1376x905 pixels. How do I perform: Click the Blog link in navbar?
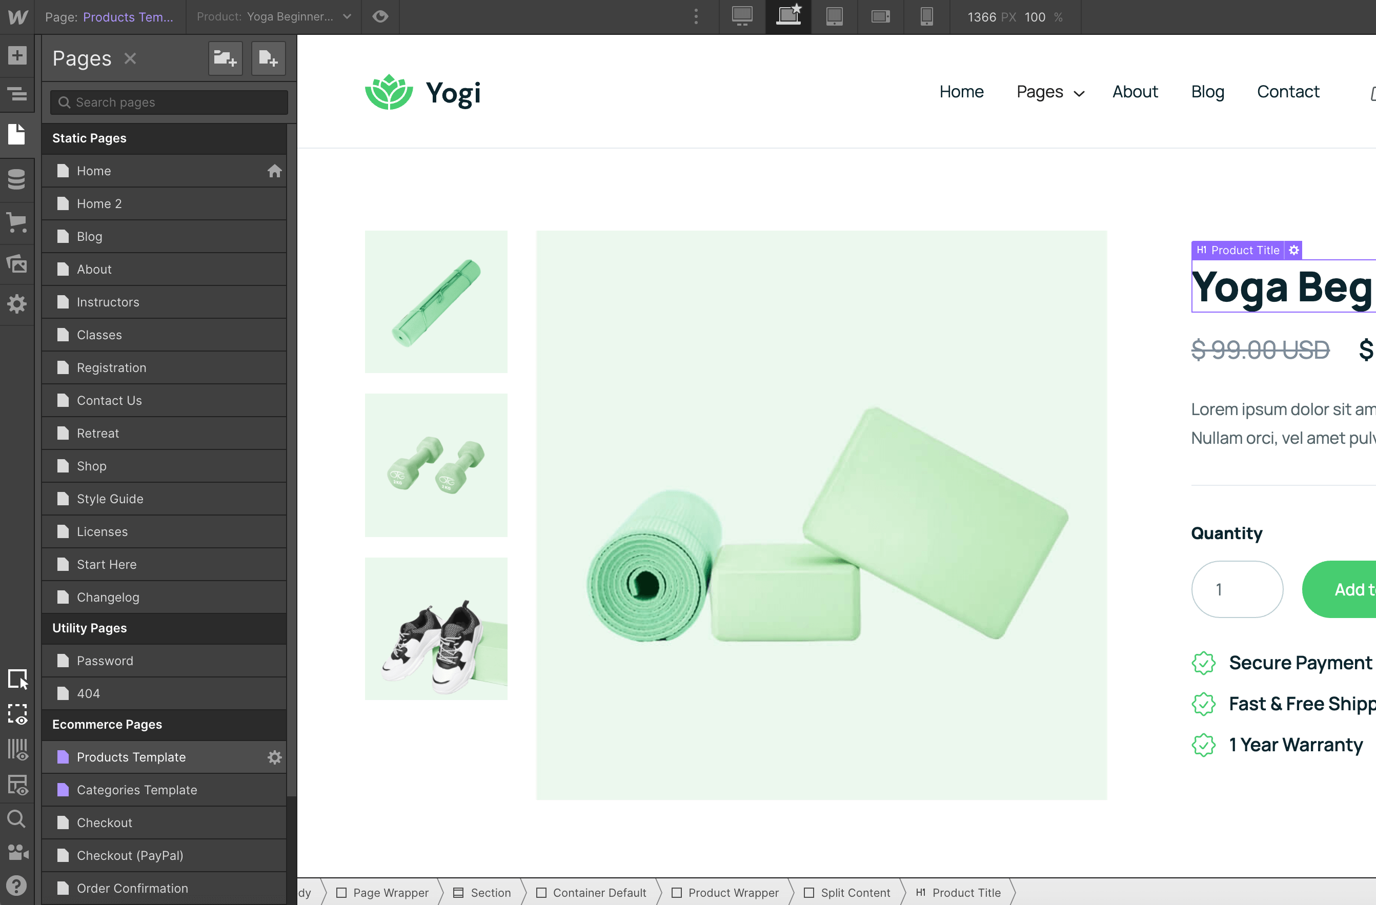(1207, 92)
